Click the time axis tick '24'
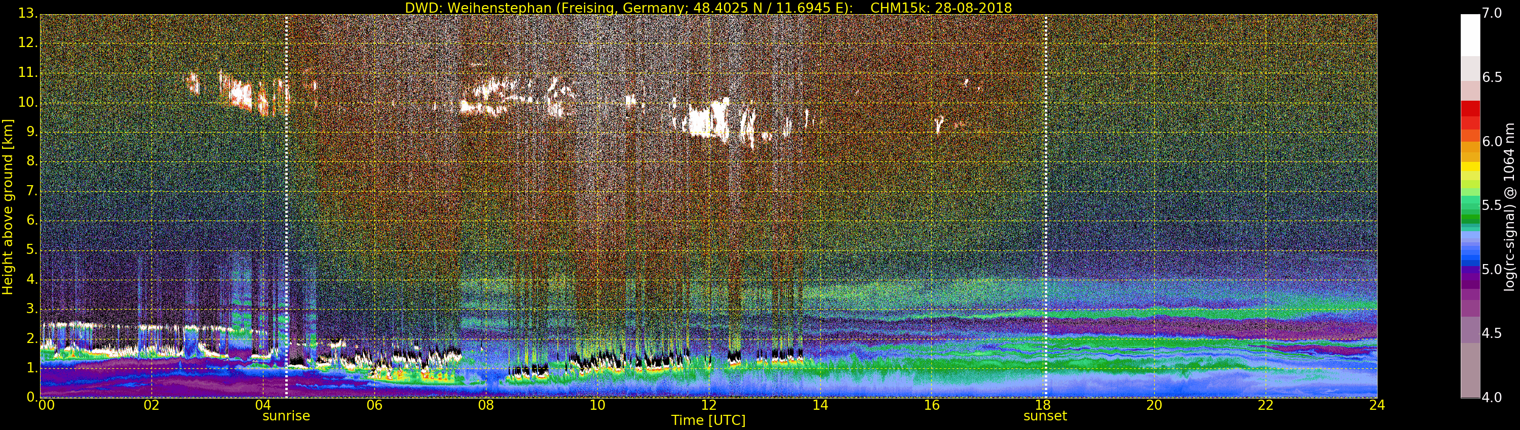The width and height of the screenshot is (1520, 430). coord(1377,405)
